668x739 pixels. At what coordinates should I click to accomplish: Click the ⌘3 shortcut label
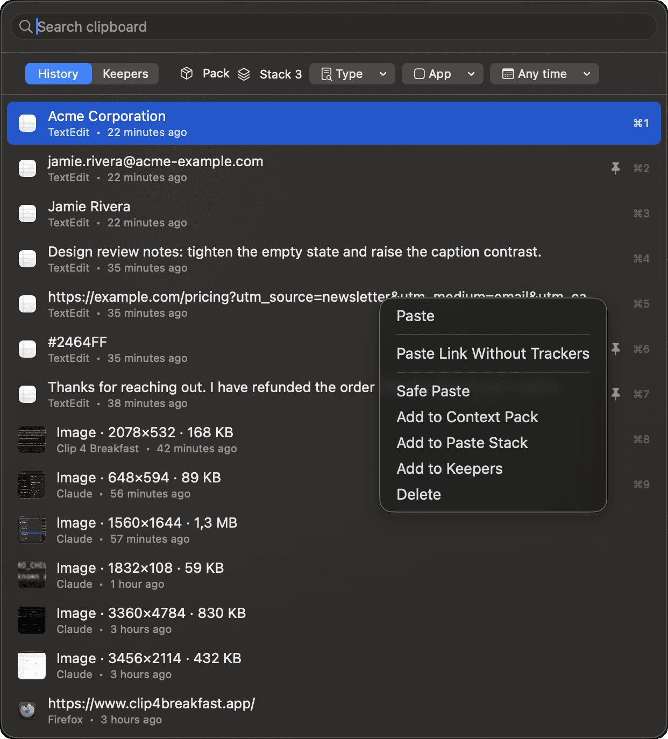pos(641,214)
